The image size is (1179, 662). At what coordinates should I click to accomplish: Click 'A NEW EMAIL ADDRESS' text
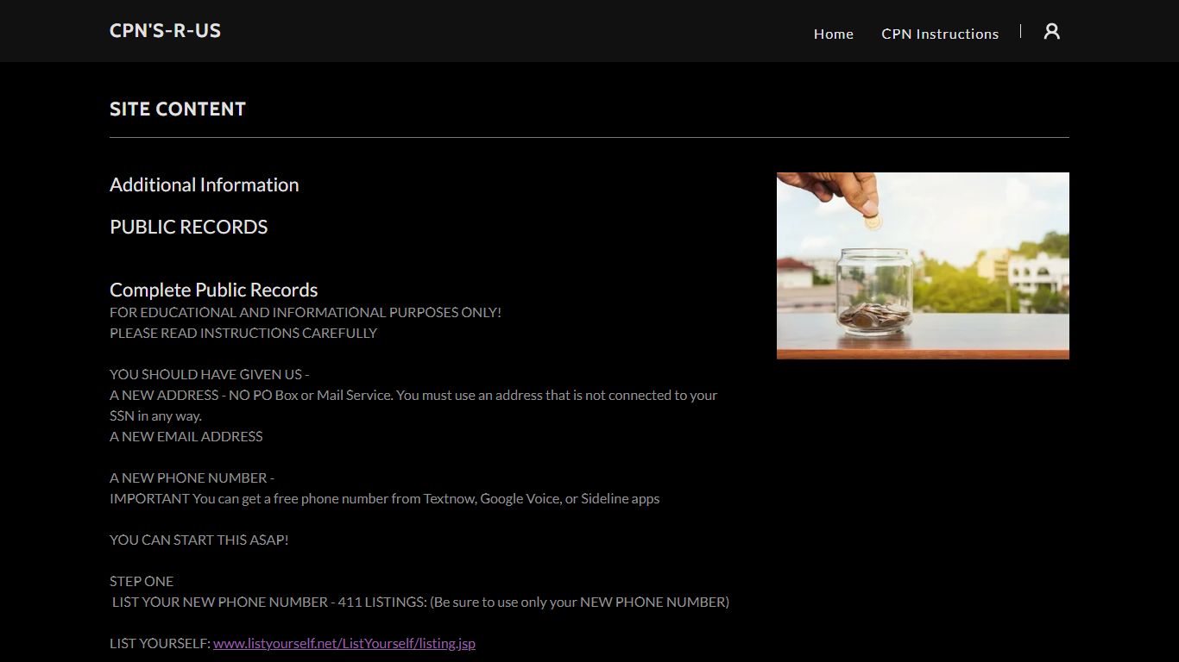tap(186, 436)
